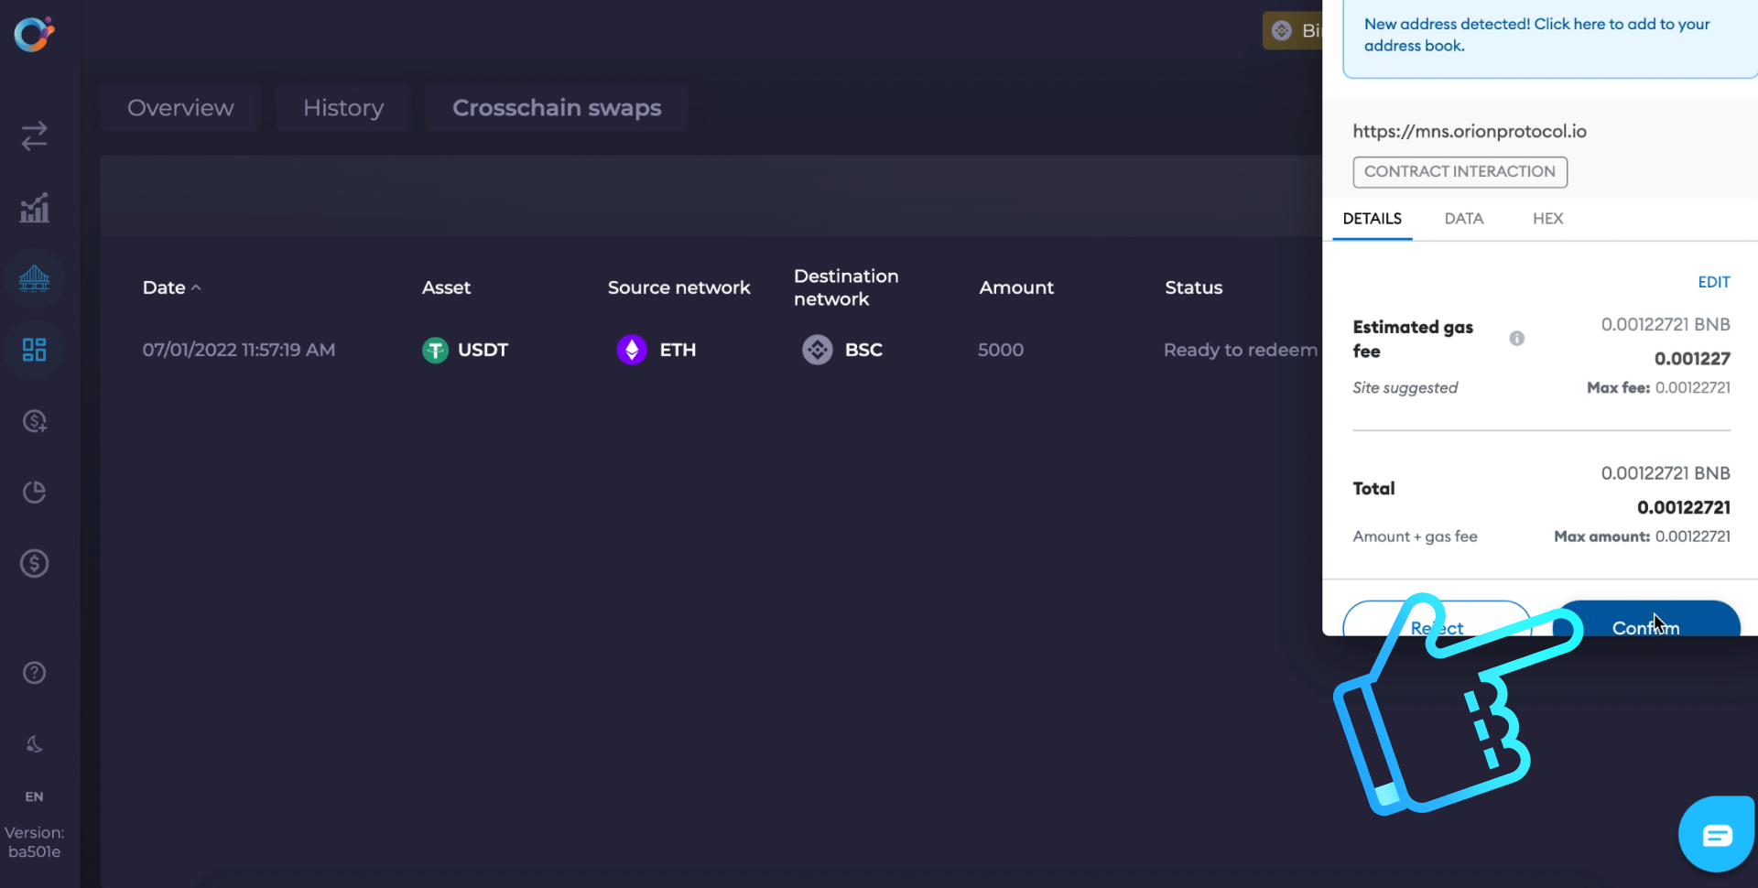The width and height of the screenshot is (1758, 888).
Task: Click the pie chart icon in sidebar
Action: point(35,493)
